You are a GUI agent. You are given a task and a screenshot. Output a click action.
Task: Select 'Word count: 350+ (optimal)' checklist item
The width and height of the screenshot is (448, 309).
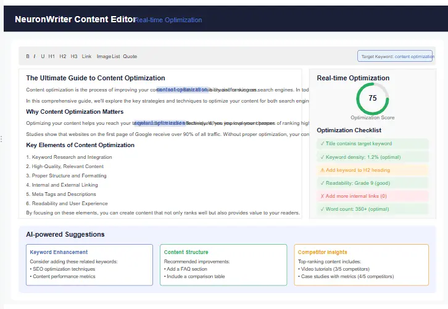(x=373, y=209)
